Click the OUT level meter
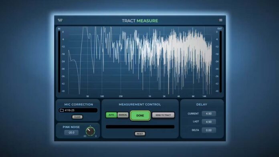The width and height of the screenshot is (279, 157). tap(220, 62)
